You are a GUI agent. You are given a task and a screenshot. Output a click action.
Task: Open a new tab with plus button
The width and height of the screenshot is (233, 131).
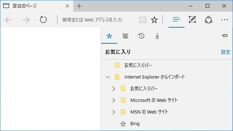[79, 6]
